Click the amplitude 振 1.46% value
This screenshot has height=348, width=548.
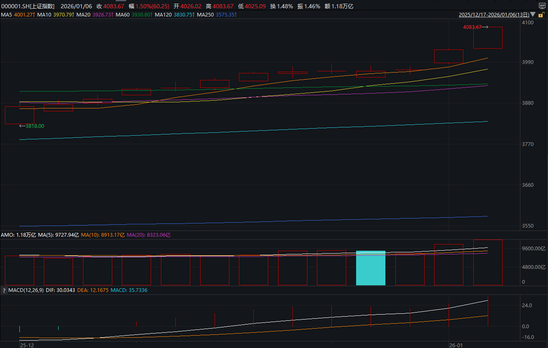click(x=309, y=6)
